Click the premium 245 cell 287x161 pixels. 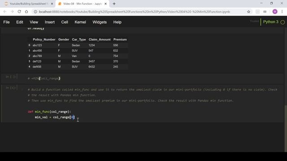(x=116, y=67)
